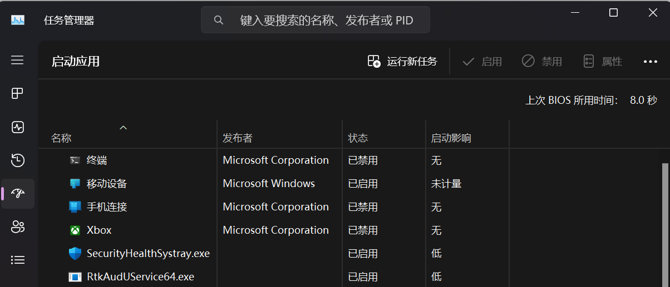Sort by the 发布者 column header
Screen dimensions: 670x287
[238, 138]
